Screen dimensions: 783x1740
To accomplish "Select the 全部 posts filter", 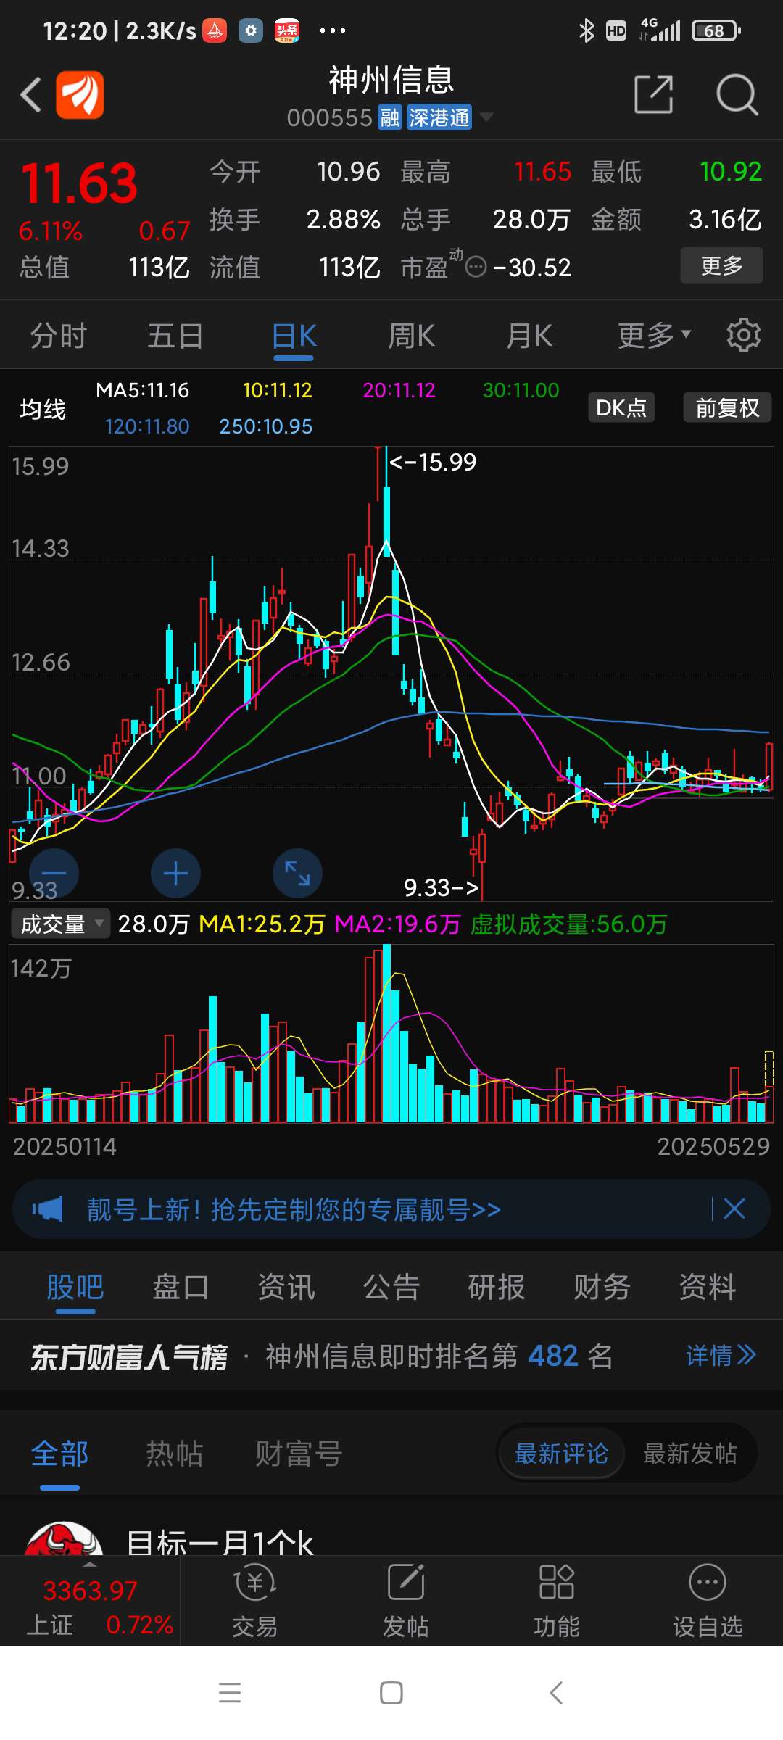I will click(x=59, y=1454).
